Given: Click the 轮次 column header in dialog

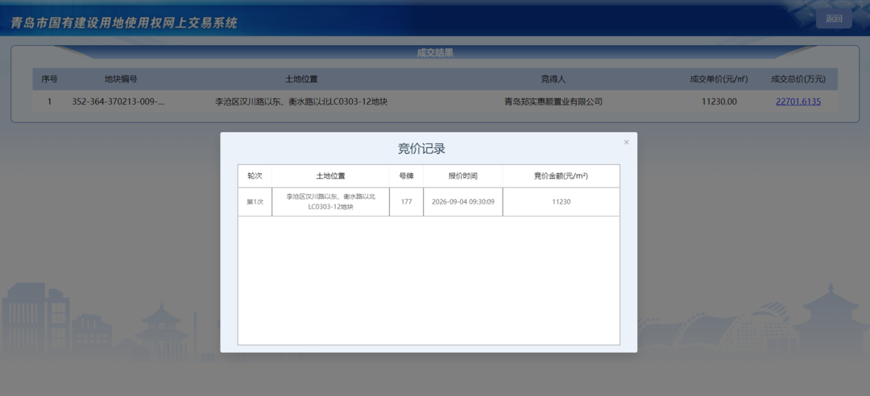Looking at the screenshot, I should point(255,175).
